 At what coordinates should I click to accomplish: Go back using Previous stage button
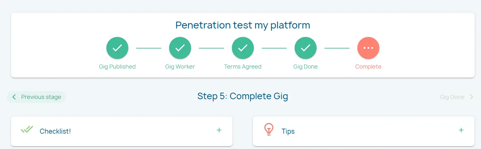[x=37, y=97]
